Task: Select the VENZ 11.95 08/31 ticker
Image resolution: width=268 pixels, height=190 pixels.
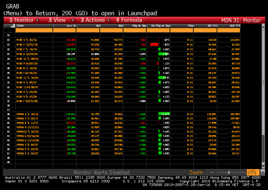Action: point(27,87)
